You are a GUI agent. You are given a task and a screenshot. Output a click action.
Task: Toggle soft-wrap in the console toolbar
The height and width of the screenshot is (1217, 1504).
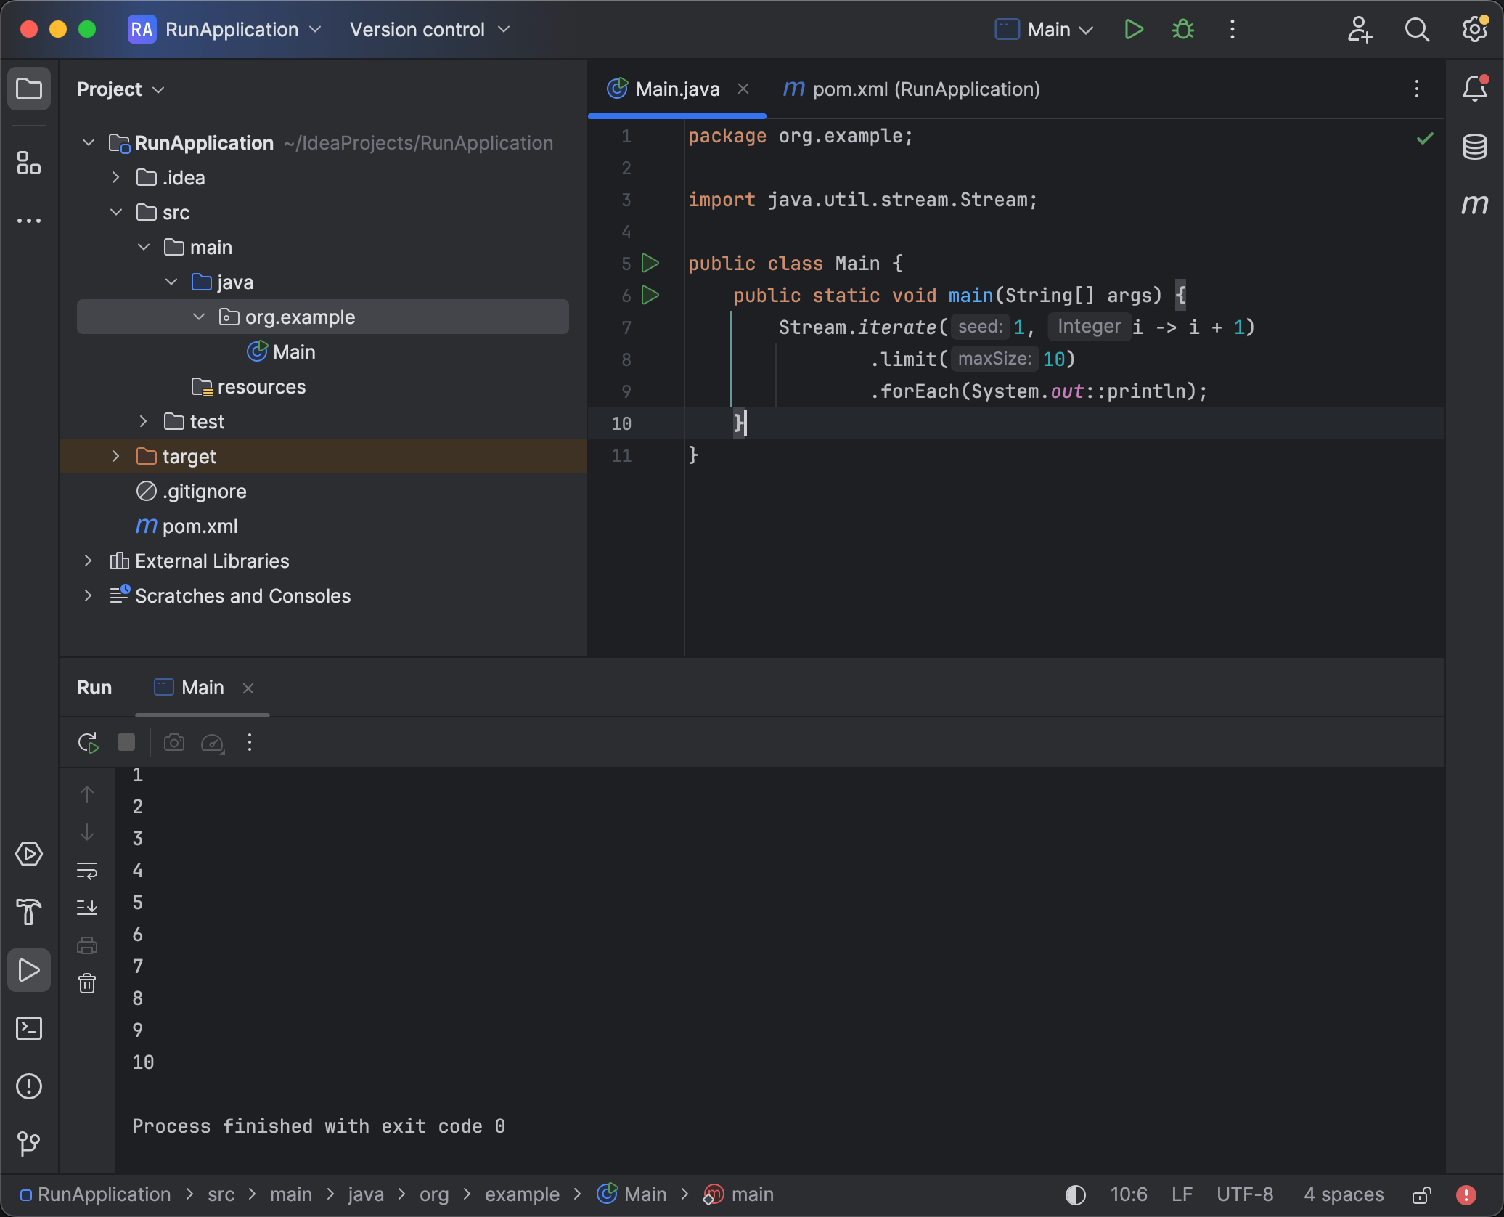(87, 871)
